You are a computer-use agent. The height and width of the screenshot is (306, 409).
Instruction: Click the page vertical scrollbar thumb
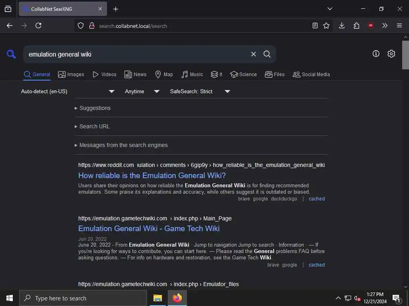coord(405,55)
